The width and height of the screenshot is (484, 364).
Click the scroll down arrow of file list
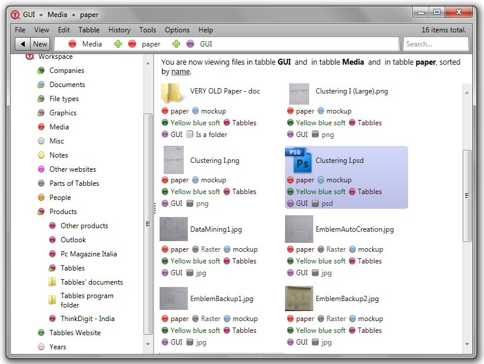coord(467,345)
